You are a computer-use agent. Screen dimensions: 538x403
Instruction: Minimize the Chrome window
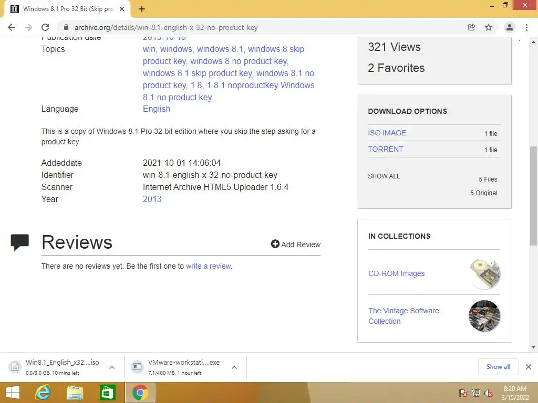point(492,5)
